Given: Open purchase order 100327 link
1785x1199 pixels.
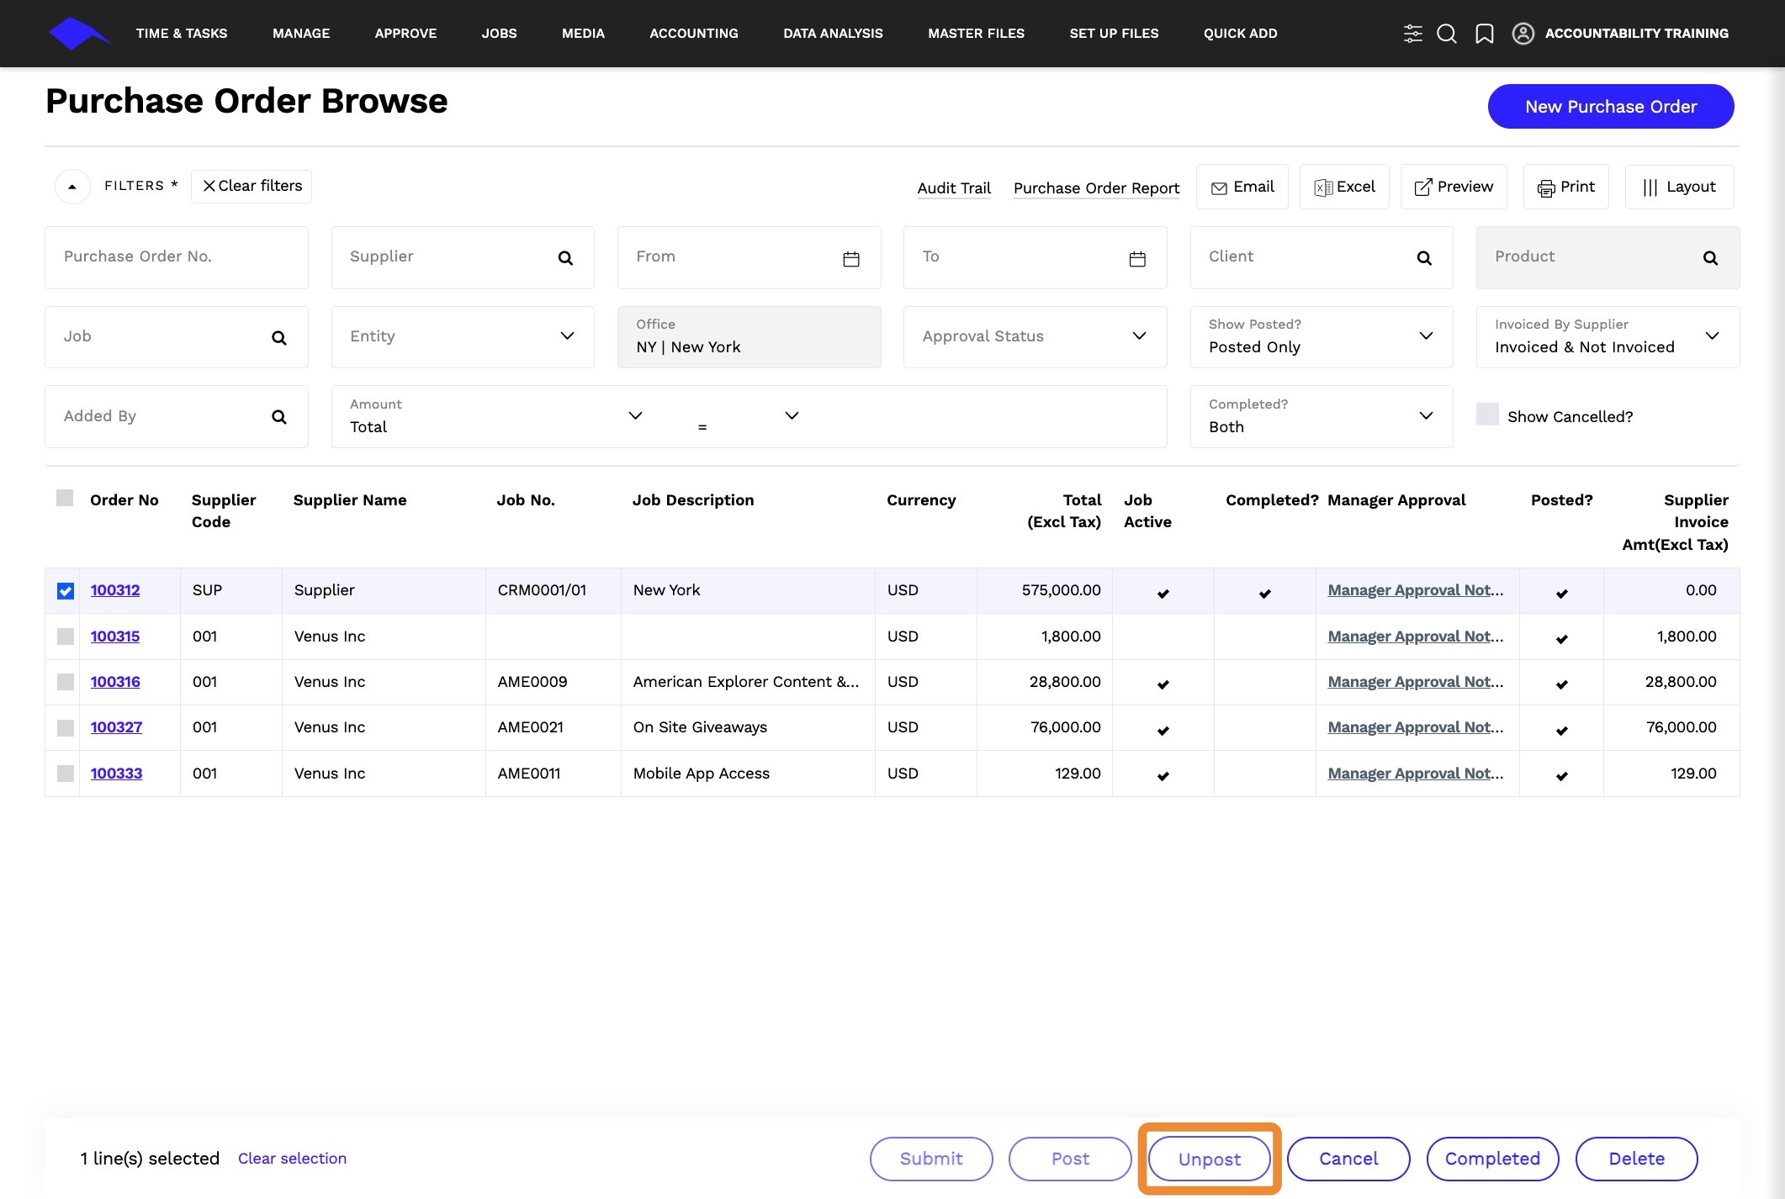Looking at the screenshot, I should 116,727.
